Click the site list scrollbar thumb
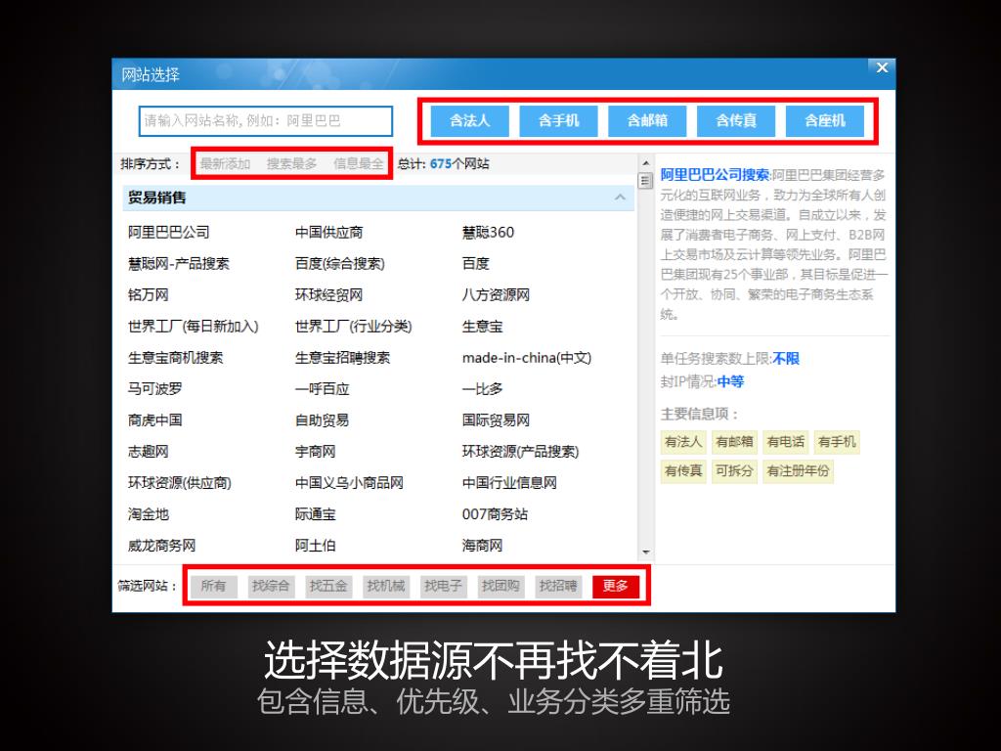1001x751 pixels. [x=645, y=181]
